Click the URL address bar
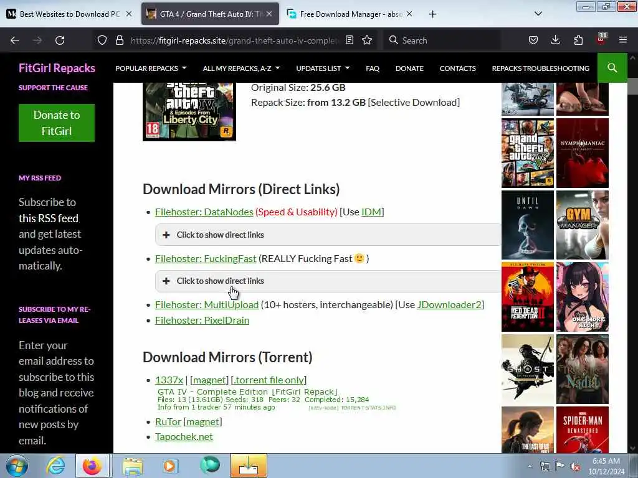 234,40
